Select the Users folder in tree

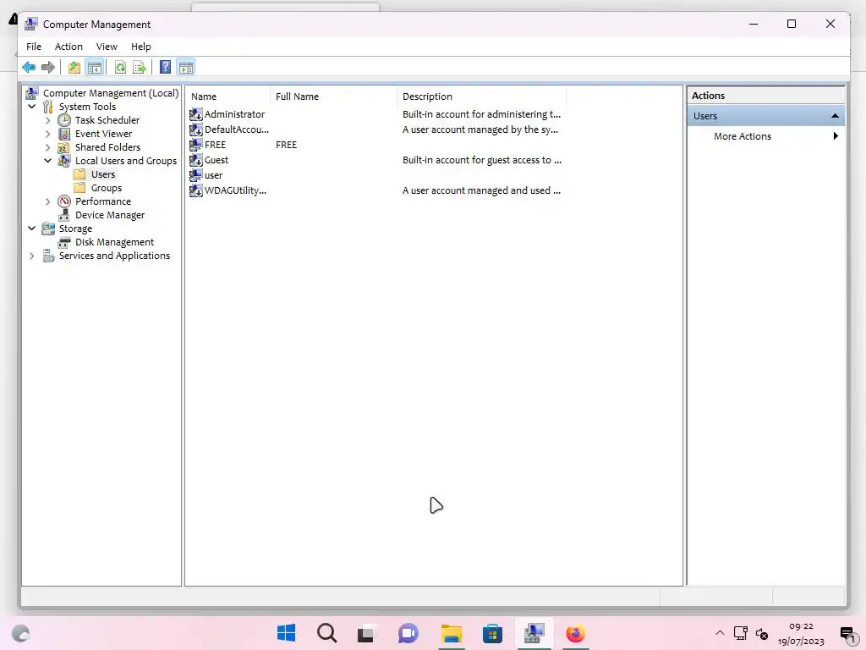pos(103,174)
